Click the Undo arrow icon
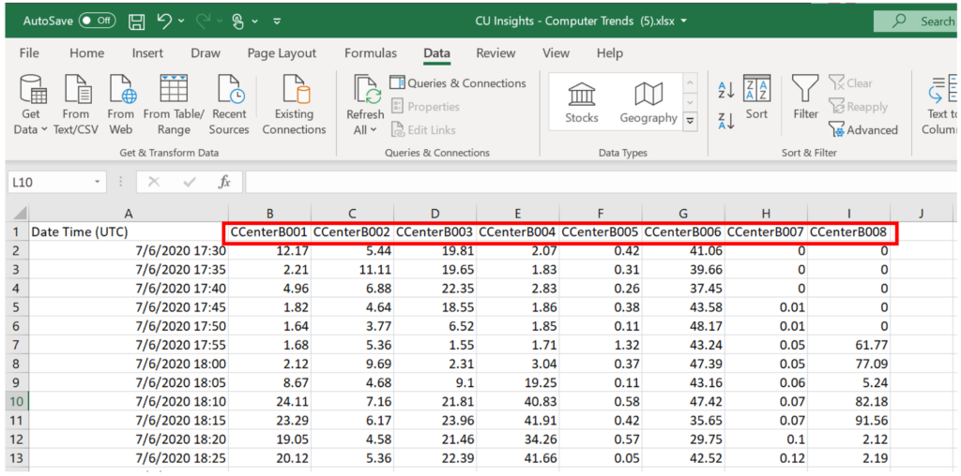The height and width of the screenshot is (476, 961). pos(163,21)
